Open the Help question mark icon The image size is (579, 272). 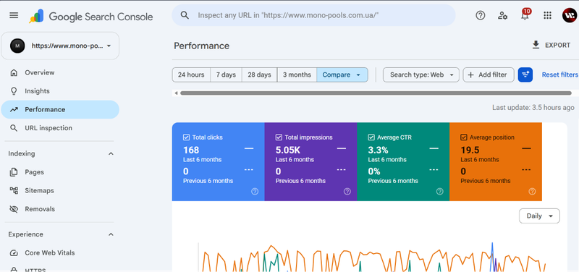[480, 15]
